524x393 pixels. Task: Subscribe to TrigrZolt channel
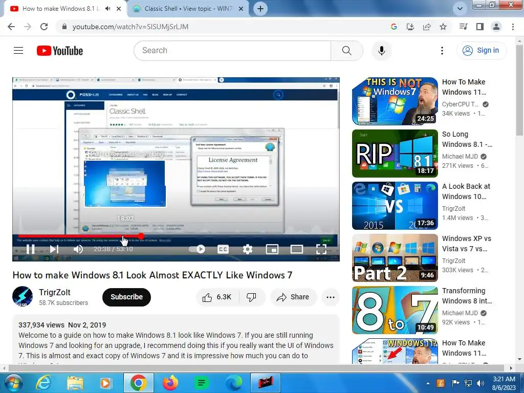click(x=127, y=297)
